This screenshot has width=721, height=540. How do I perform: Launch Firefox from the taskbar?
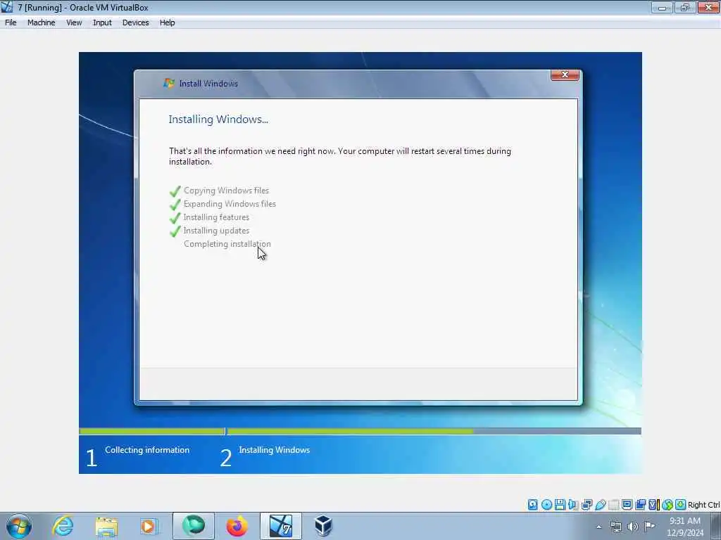(237, 526)
